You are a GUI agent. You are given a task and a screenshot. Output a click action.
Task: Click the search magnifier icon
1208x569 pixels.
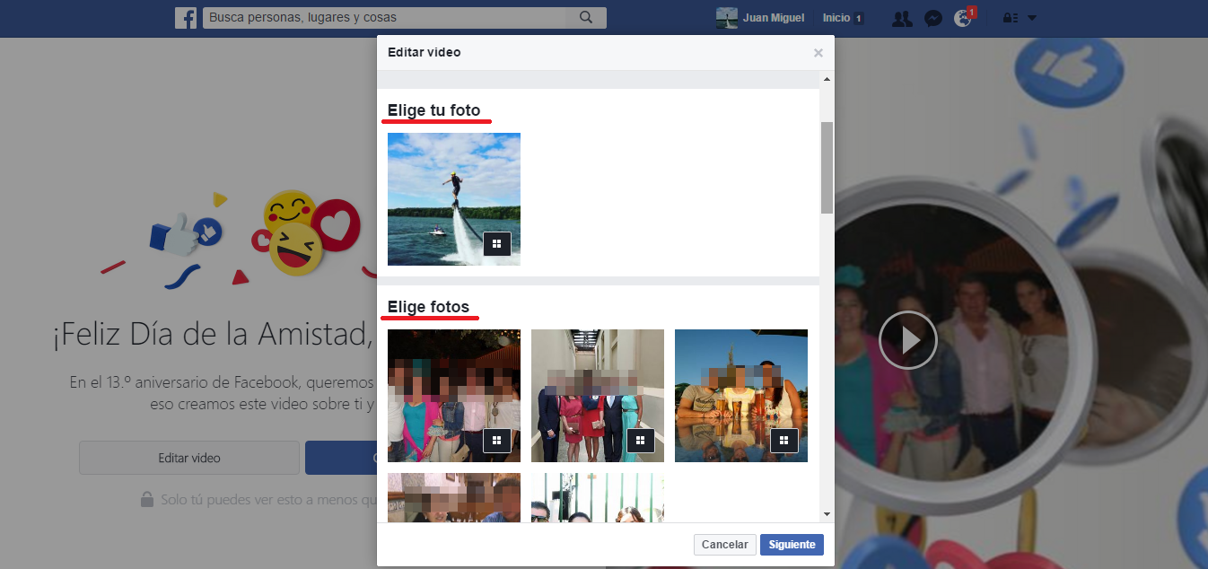(x=586, y=17)
